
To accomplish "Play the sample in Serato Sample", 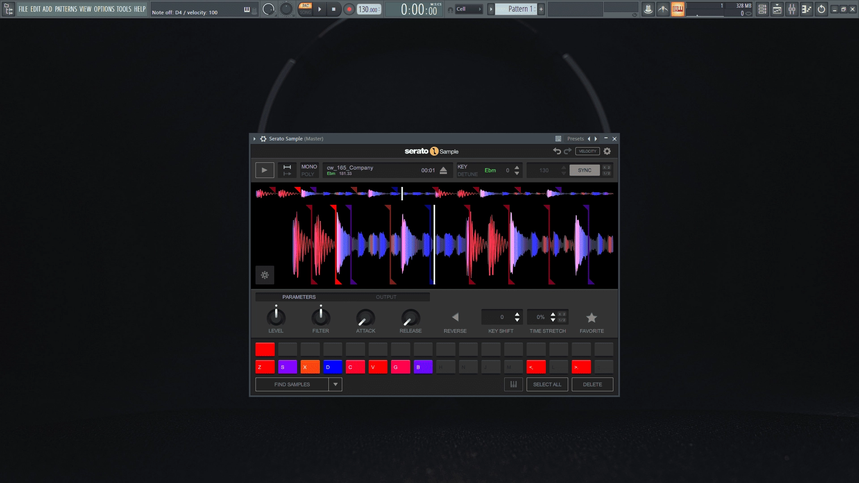I will click(x=265, y=170).
